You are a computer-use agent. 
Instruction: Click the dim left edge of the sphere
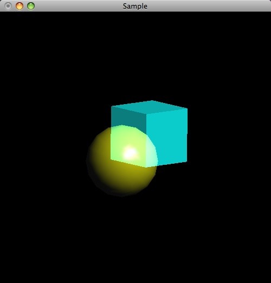[x=88, y=161]
